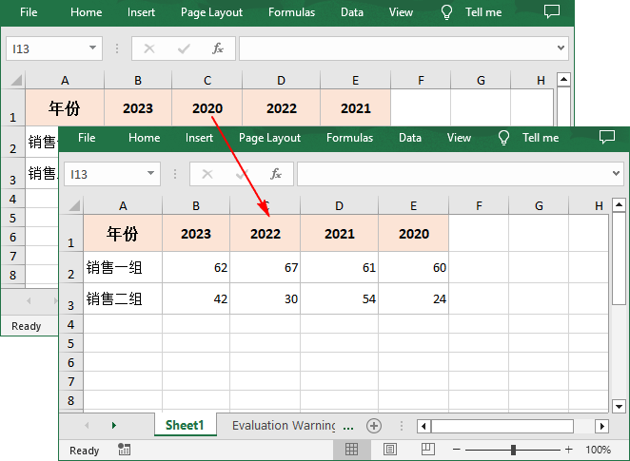Click the zoom in plus button
Viewport: 630px width, 461px height.
[x=568, y=450]
